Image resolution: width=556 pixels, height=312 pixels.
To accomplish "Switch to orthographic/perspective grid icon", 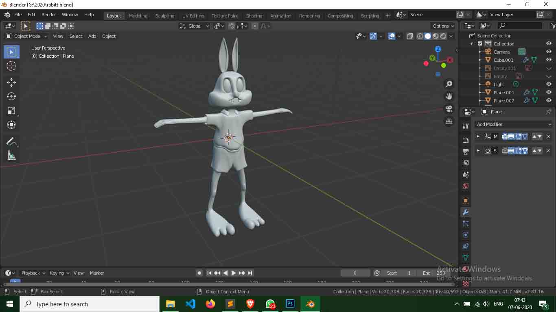I will (449, 121).
